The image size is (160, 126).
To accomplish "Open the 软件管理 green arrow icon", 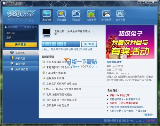I will (91, 16).
